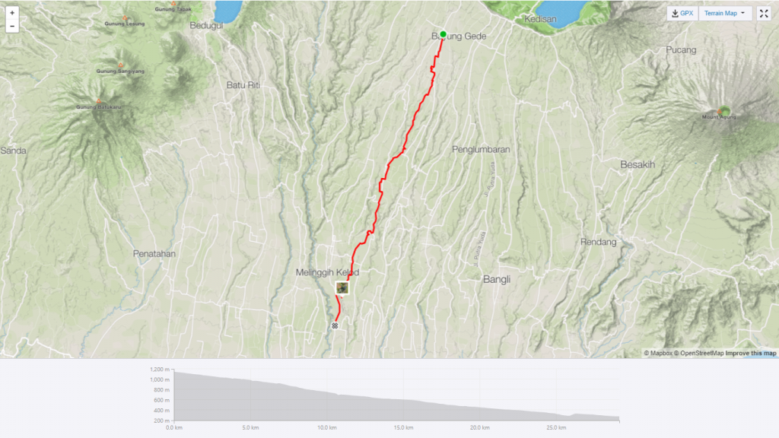Click the Terrain Map caret arrow

point(742,14)
